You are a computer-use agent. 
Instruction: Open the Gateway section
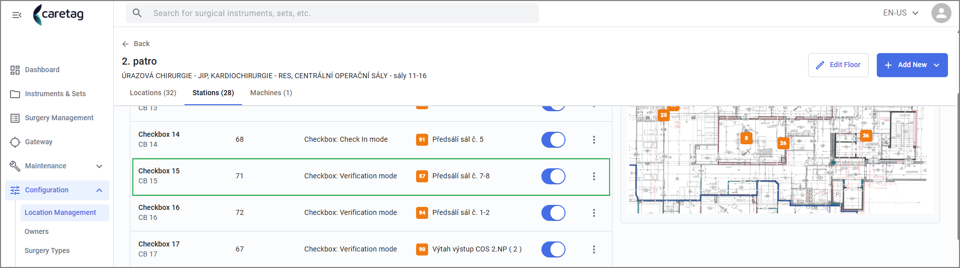(x=57, y=142)
